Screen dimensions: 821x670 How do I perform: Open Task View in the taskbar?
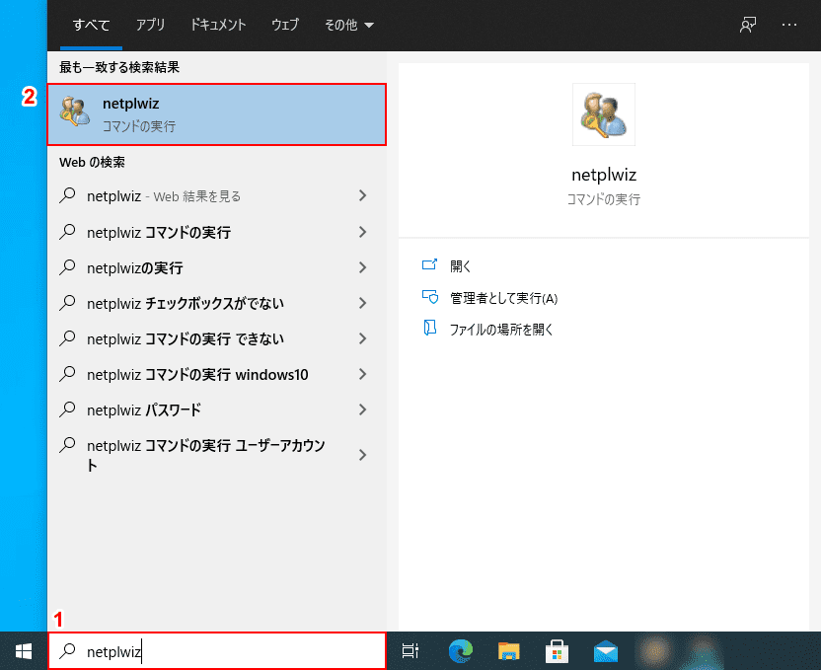click(x=410, y=651)
